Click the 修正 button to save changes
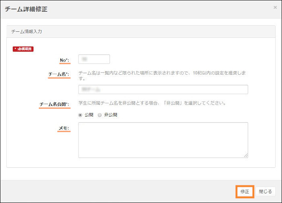The height and width of the screenshot is (203, 282). [245, 191]
